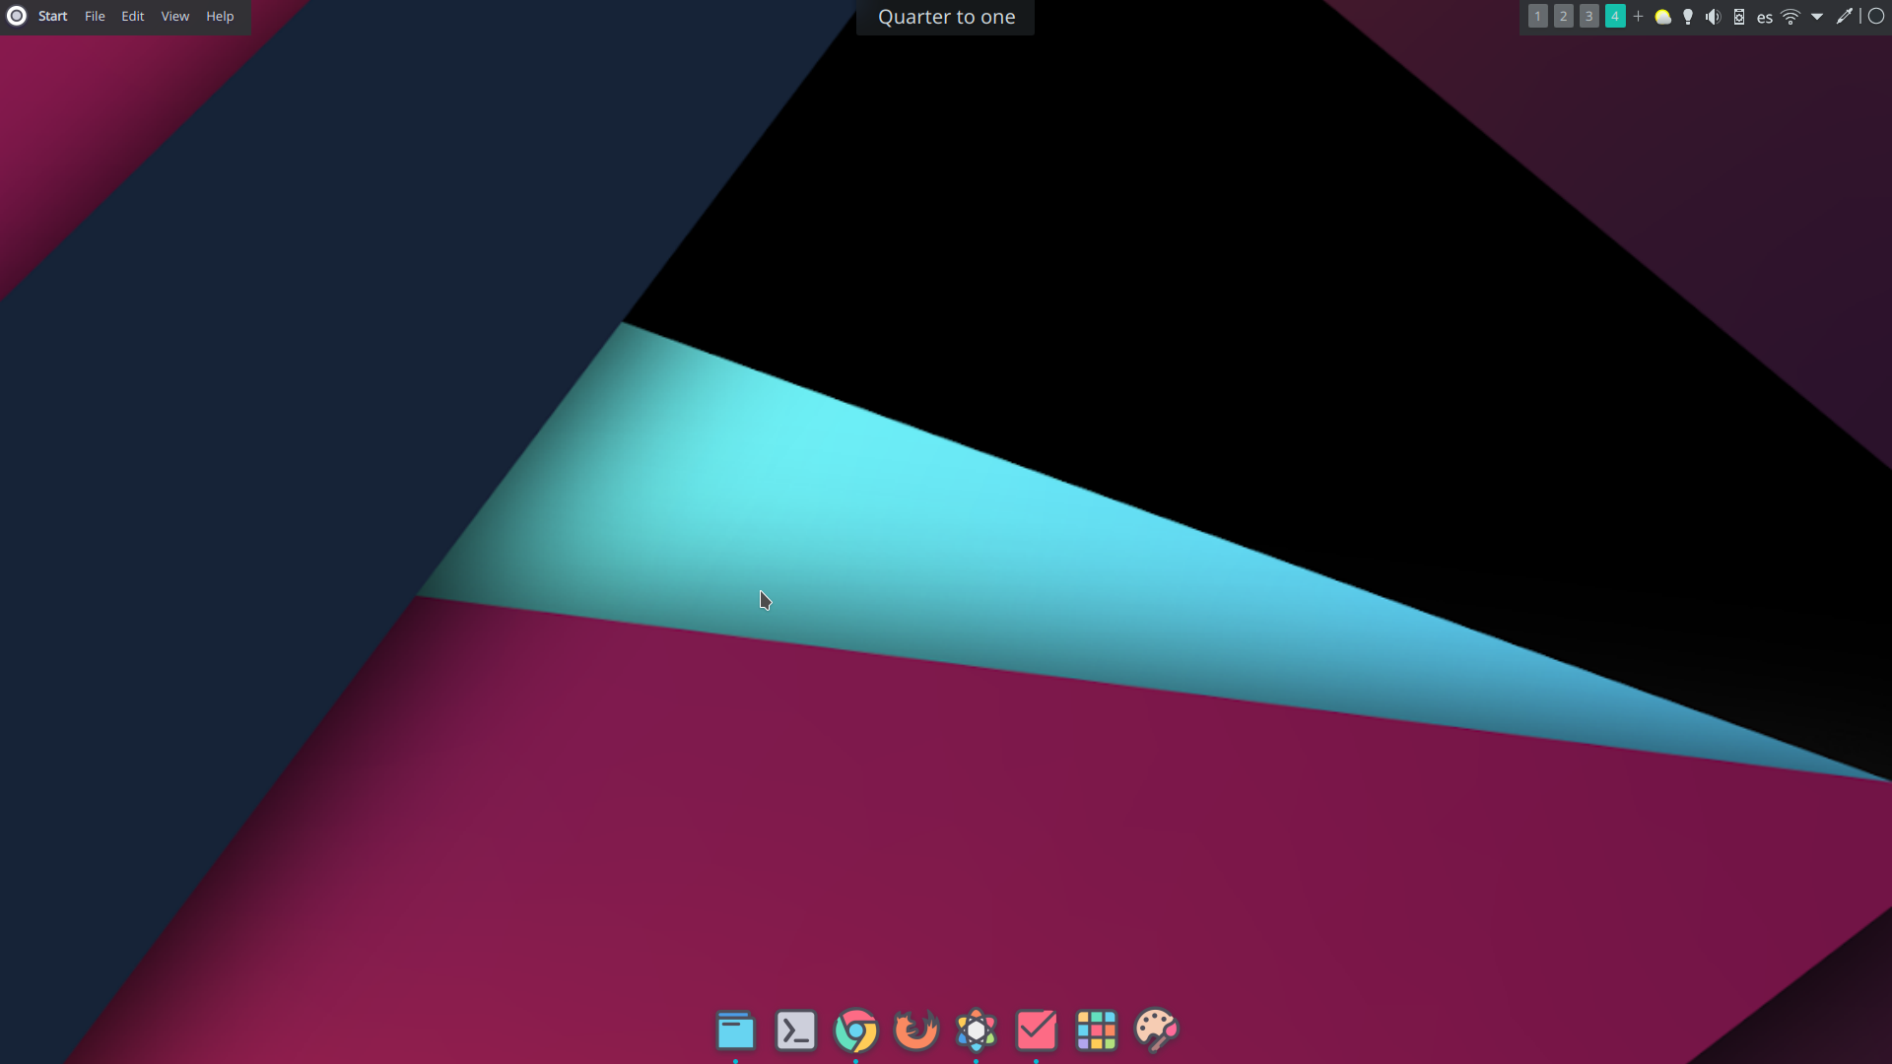Viewport: 1892px width, 1064px height.
Task: Click the 'Quarter to one' fuzzy clock
Action: click(946, 17)
